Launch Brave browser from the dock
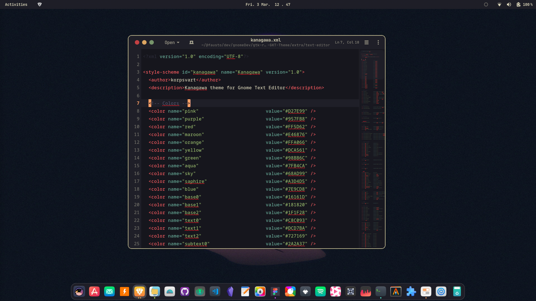536x301 pixels. pyautogui.click(x=140, y=292)
